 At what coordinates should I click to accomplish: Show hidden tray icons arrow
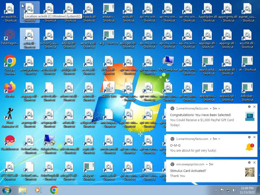click(216, 190)
